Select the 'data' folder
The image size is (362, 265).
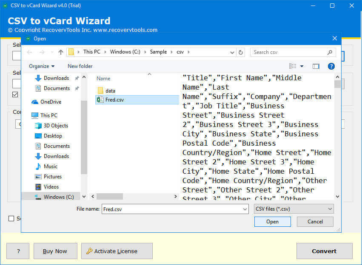pyautogui.click(x=110, y=91)
